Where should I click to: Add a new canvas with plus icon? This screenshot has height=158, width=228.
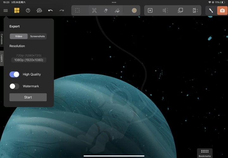tap(150, 10)
